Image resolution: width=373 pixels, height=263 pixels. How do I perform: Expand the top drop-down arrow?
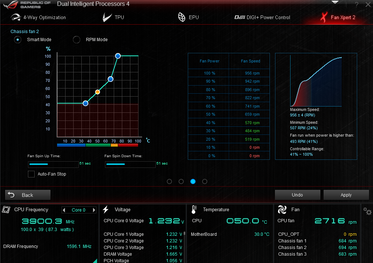click(x=335, y=2)
